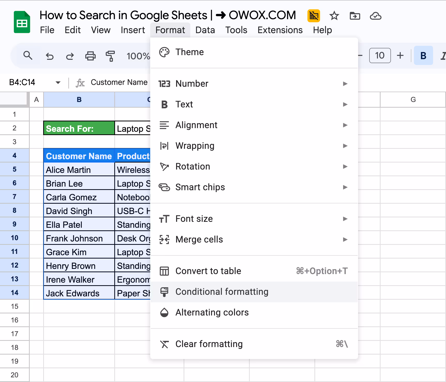
Task: Open the Print icon
Action: (x=90, y=56)
